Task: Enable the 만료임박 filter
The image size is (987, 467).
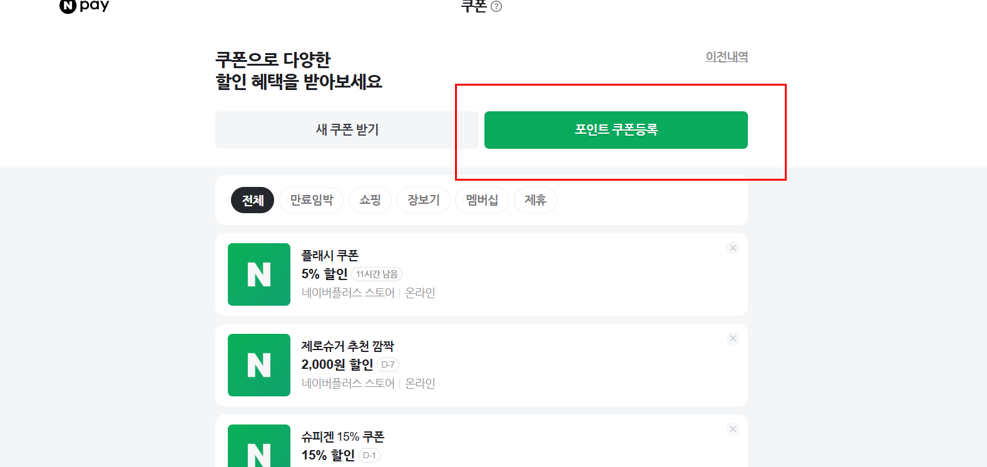Action: (311, 200)
